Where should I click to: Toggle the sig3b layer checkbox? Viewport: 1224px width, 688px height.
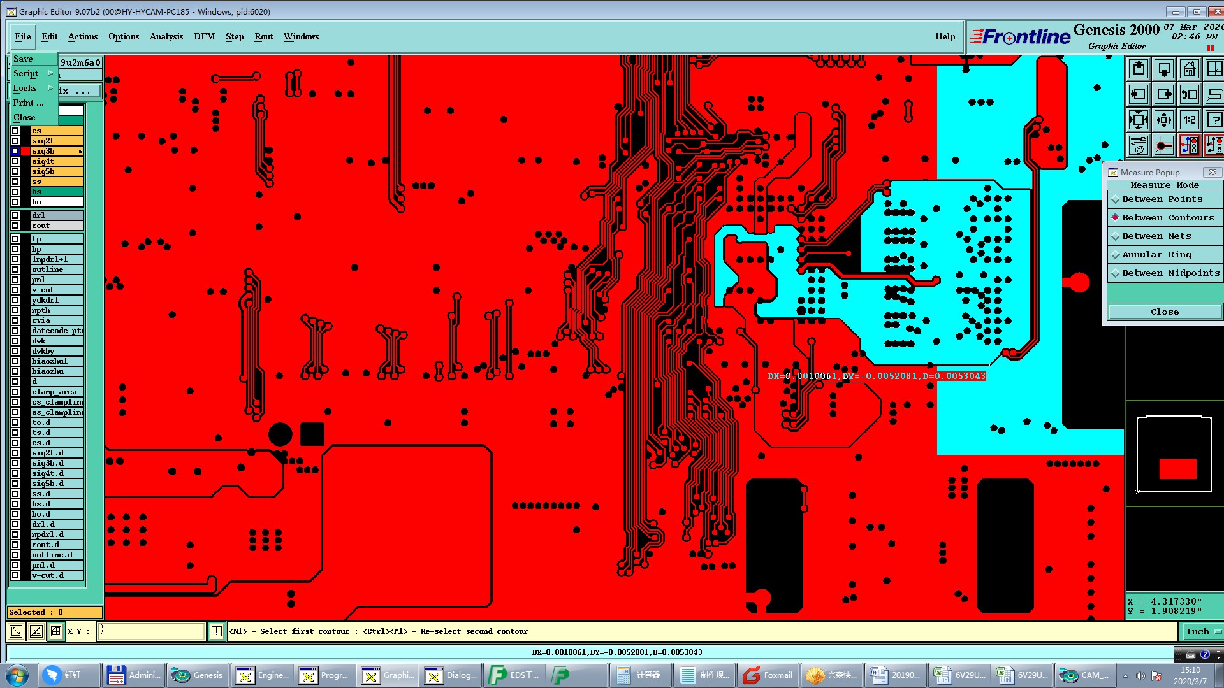pyautogui.click(x=15, y=151)
